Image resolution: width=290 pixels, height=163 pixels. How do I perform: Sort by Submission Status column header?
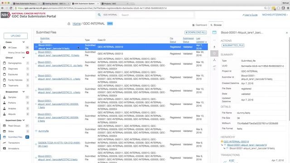point(188,40)
